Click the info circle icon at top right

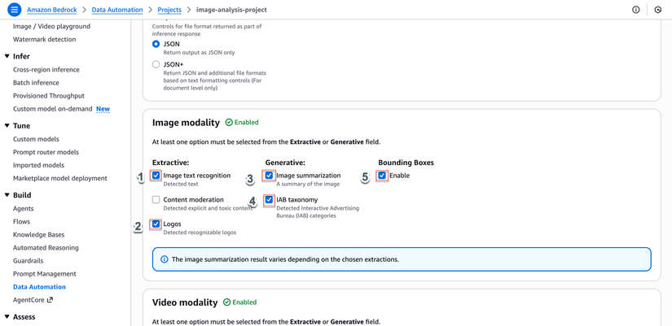[636, 10]
